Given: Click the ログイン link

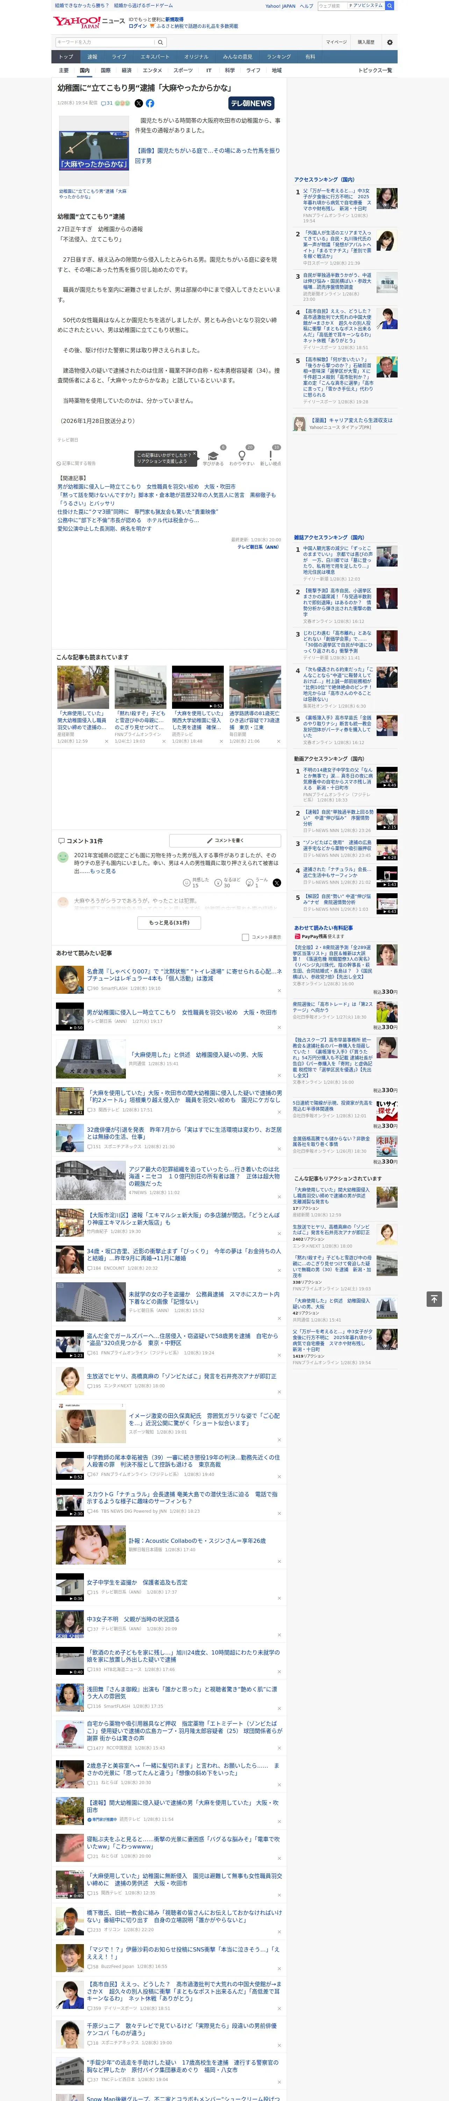Looking at the screenshot, I should [138, 26].
